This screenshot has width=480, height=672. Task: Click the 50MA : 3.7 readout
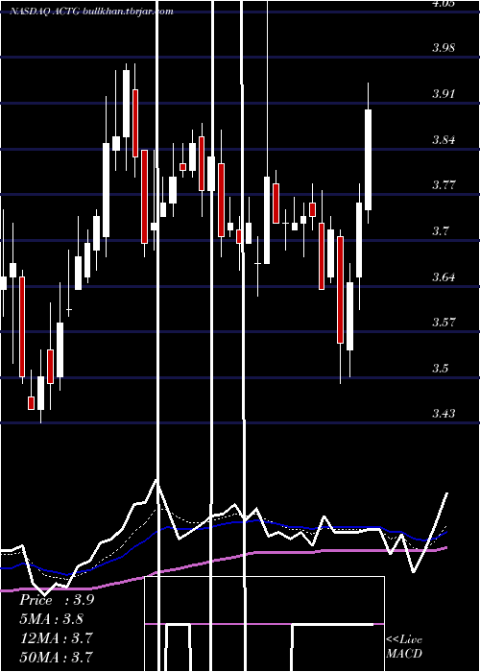(56, 657)
